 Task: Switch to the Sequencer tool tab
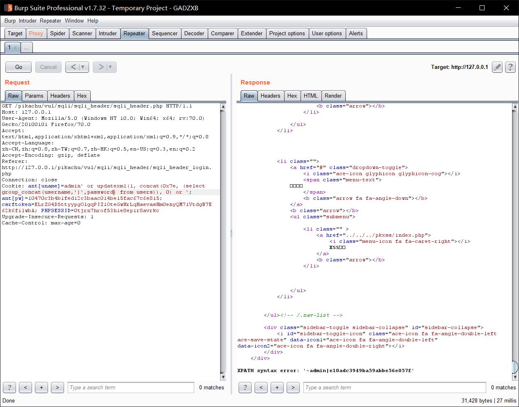(165, 34)
